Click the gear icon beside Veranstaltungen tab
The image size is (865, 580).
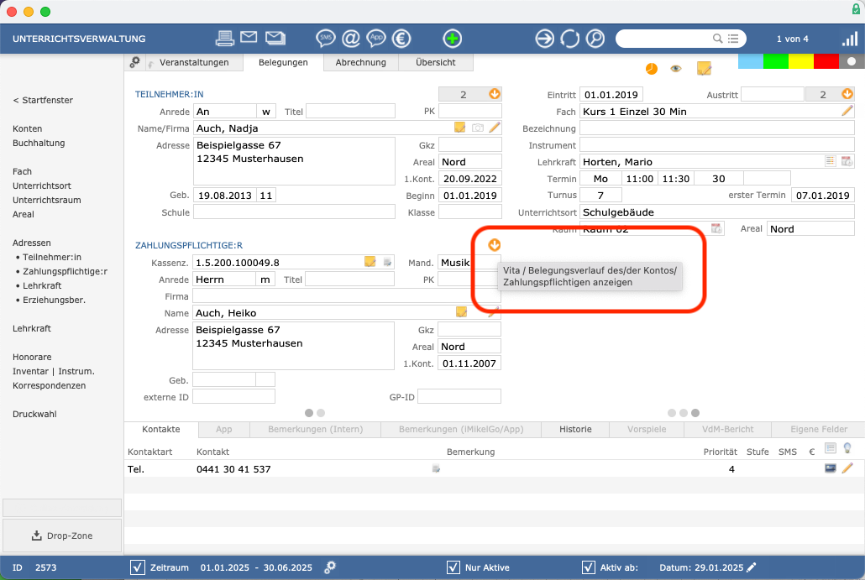coord(134,62)
